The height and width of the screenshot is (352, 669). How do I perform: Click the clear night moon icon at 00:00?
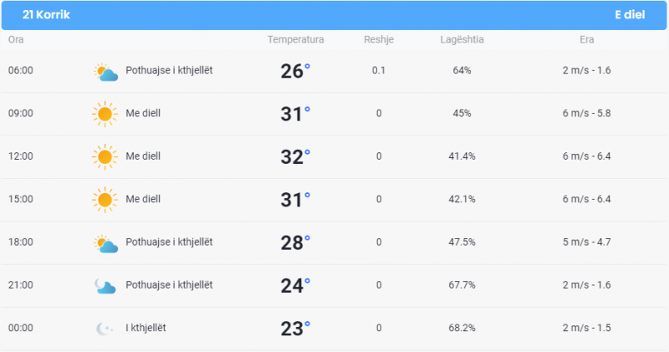(x=104, y=329)
